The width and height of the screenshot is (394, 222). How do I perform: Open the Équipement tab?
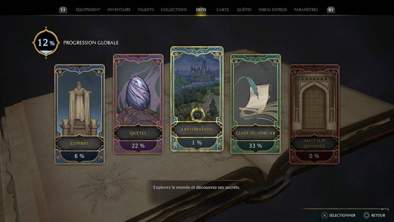88,10
